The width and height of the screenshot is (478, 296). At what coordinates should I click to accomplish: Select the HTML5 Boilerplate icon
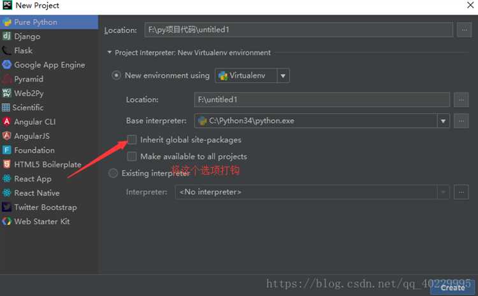point(7,164)
